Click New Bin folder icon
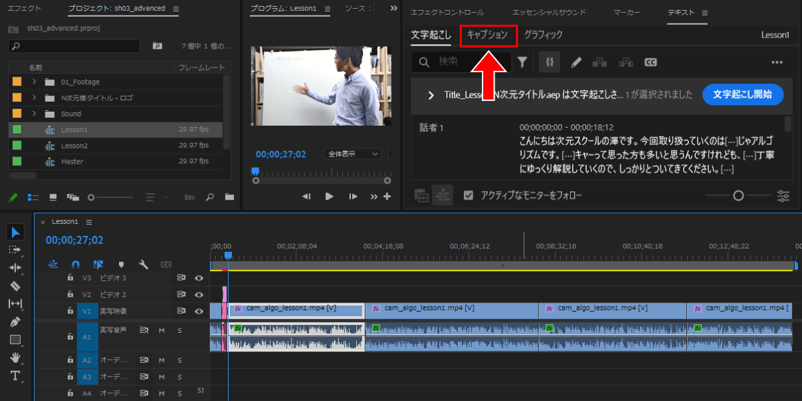Image resolution: width=802 pixels, height=401 pixels. 229,197
